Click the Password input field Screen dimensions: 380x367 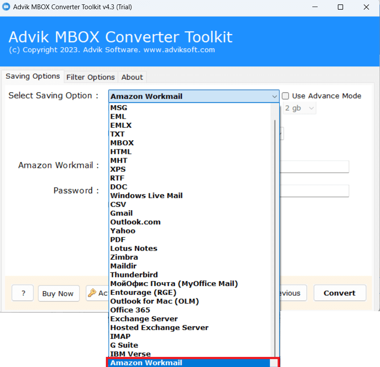314,191
